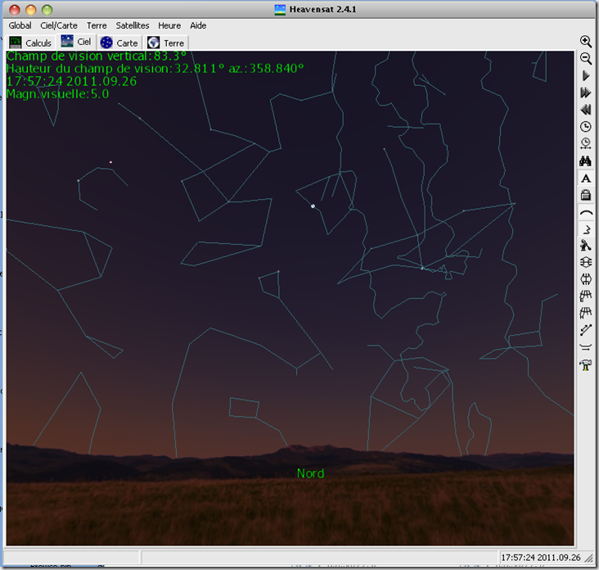This screenshot has width=599, height=570.
Task: Click the window resize grip
Action: pyautogui.click(x=588, y=559)
